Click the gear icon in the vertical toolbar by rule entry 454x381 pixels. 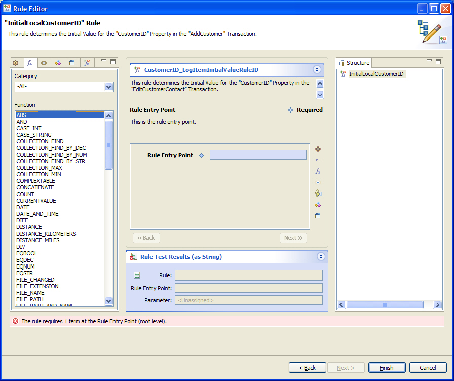point(318,149)
